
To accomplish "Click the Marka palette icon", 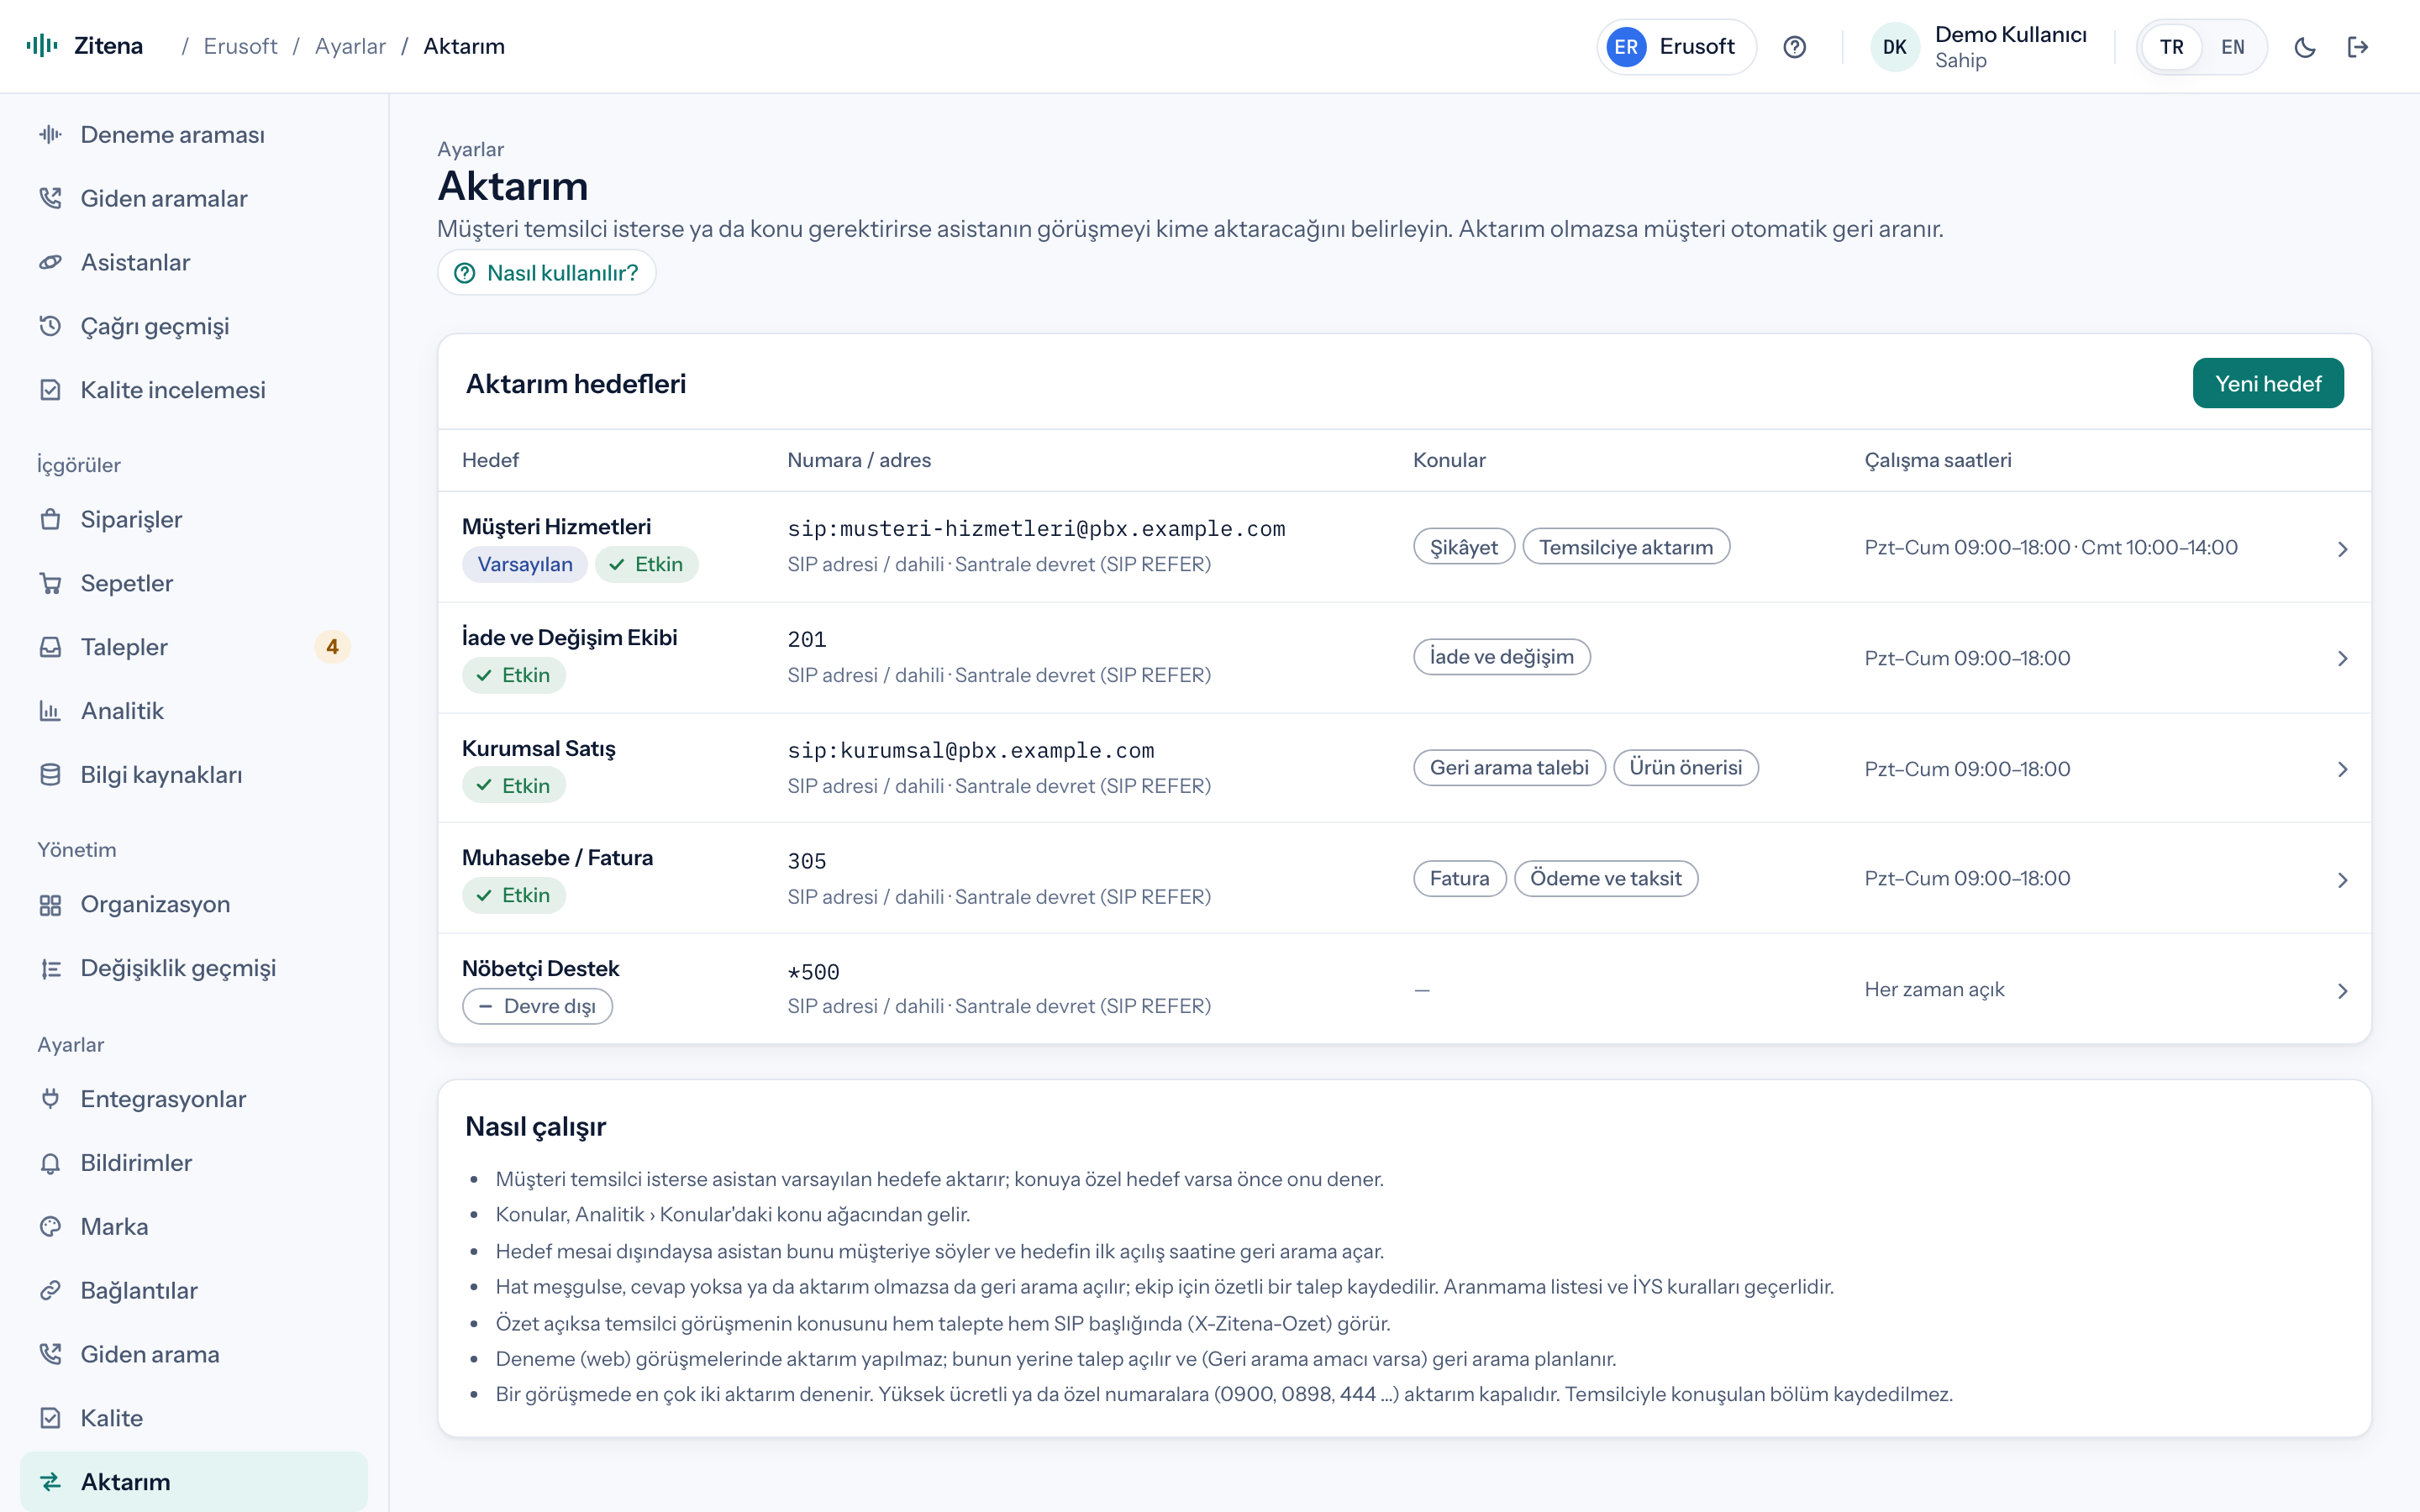I will [50, 1227].
